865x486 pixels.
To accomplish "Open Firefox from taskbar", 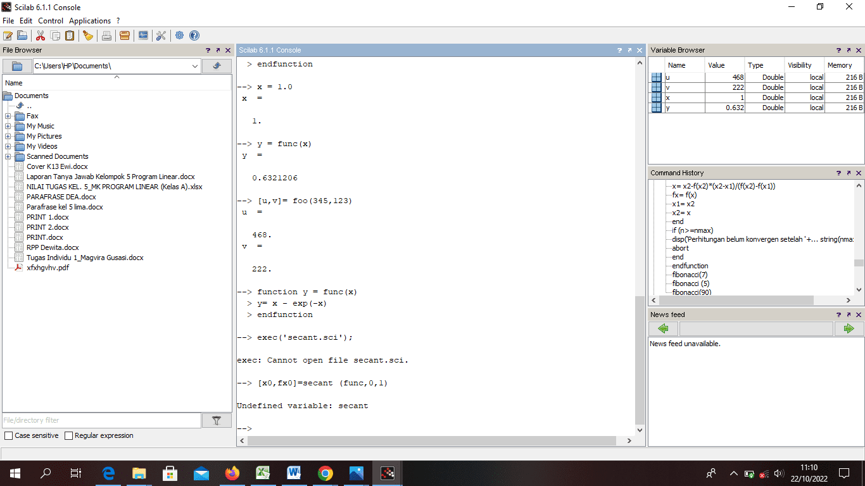I will pyautogui.click(x=232, y=473).
